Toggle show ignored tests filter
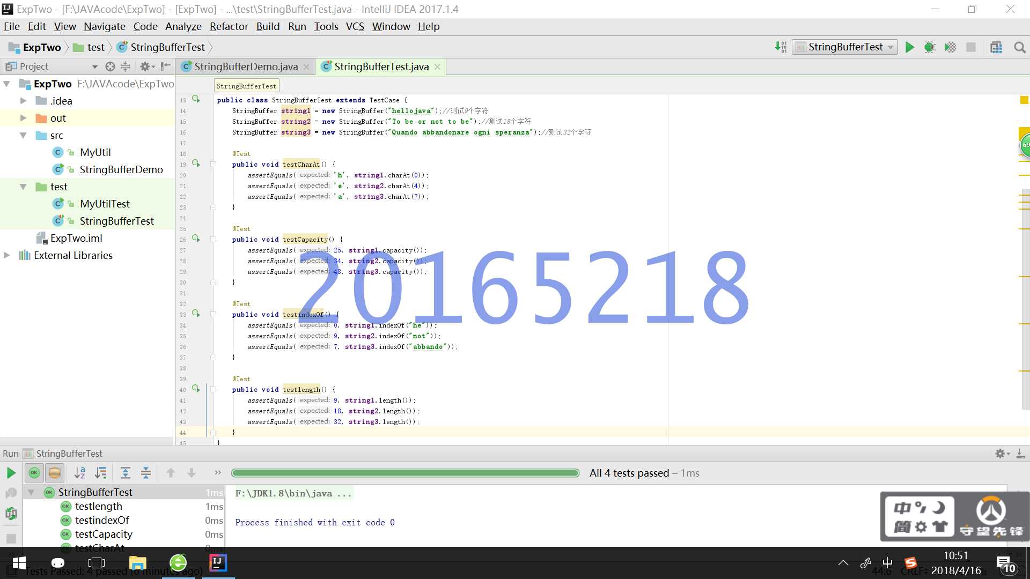This screenshot has height=579, width=1030. tap(55, 473)
